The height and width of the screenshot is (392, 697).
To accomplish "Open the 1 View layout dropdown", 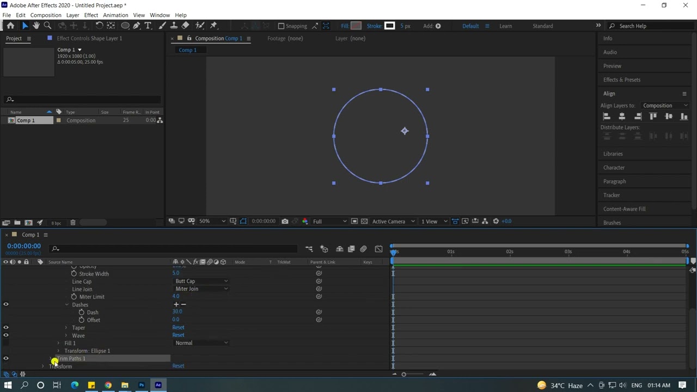I will [433, 221].
